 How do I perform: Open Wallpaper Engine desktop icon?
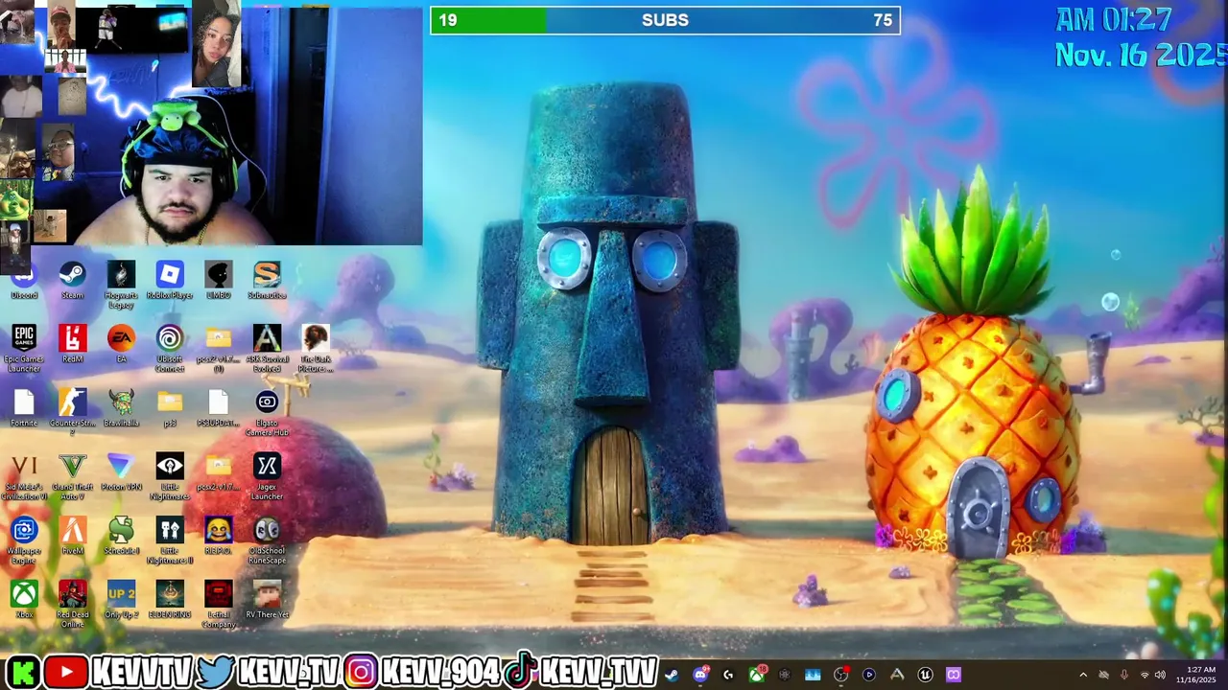(24, 540)
